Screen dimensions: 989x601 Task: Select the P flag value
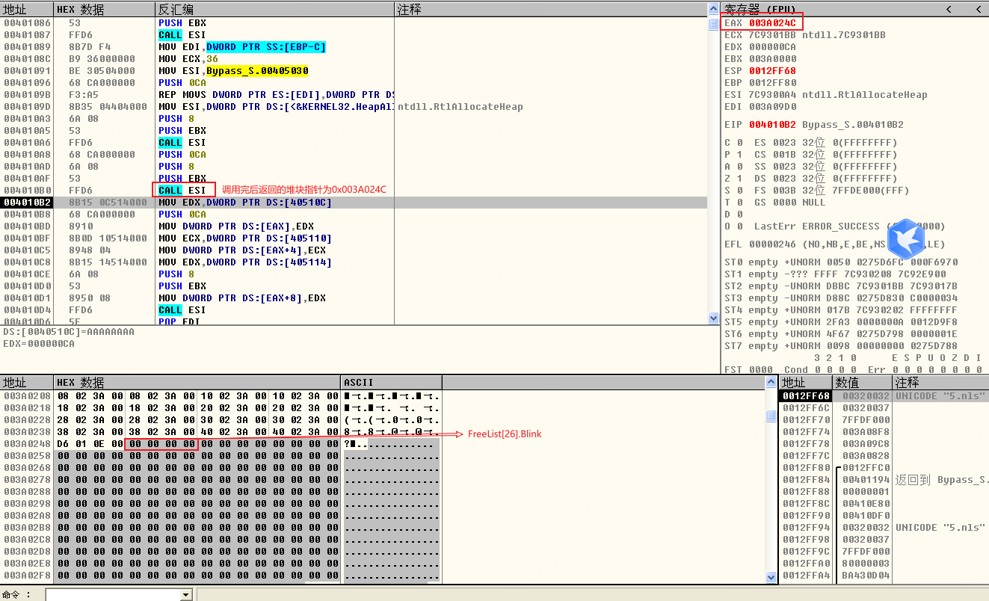tap(739, 154)
